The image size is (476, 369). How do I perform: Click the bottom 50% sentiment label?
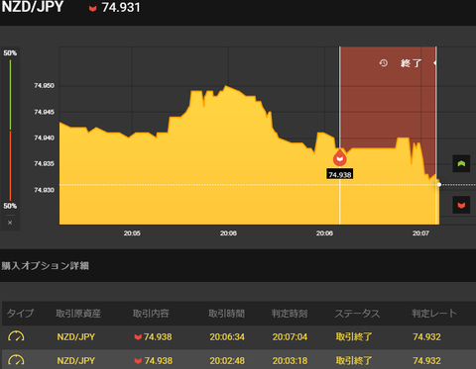10,206
